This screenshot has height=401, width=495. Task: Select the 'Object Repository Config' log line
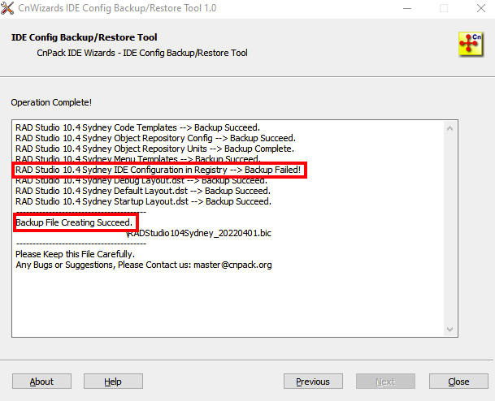coord(155,139)
